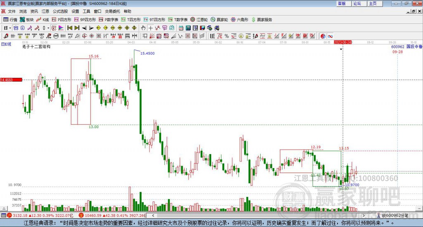Click the black right arrow icon
423x227 pixels.
tap(91, 28)
